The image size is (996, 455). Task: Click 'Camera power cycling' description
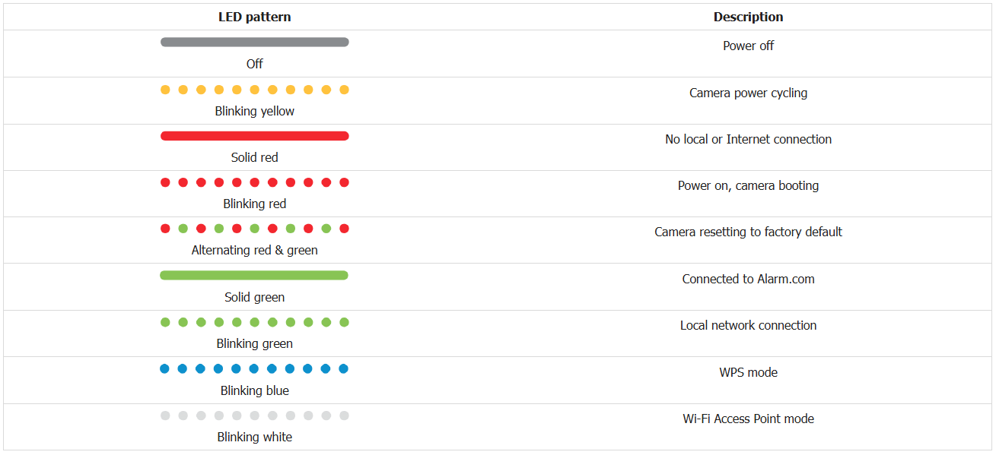click(748, 93)
